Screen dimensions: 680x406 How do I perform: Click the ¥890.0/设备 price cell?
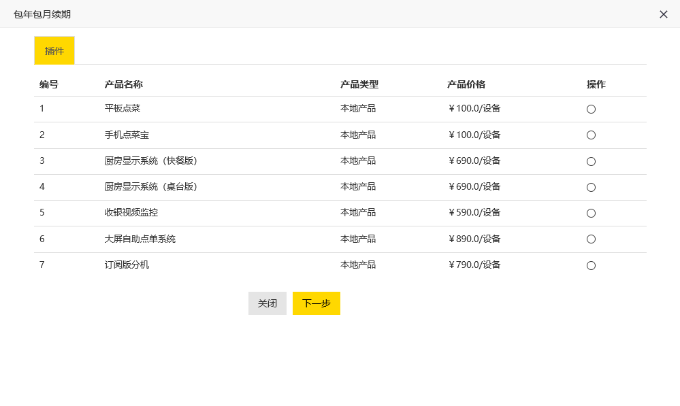click(x=474, y=239)
